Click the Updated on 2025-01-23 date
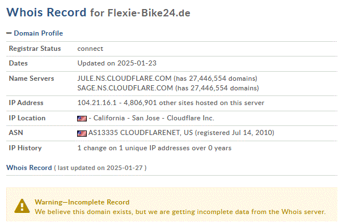 point(117,63)
